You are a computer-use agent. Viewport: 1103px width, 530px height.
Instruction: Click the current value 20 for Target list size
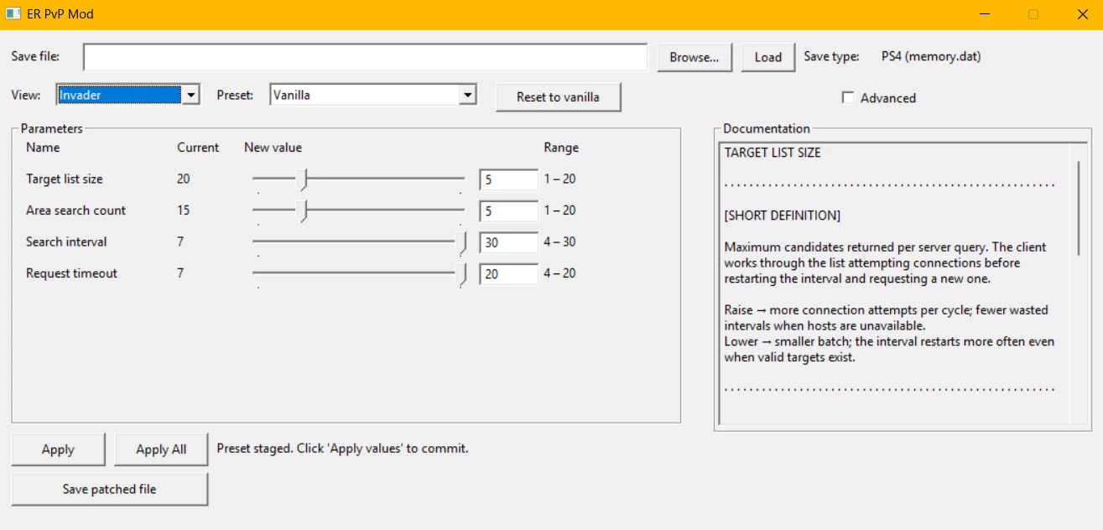click(184, 179)
